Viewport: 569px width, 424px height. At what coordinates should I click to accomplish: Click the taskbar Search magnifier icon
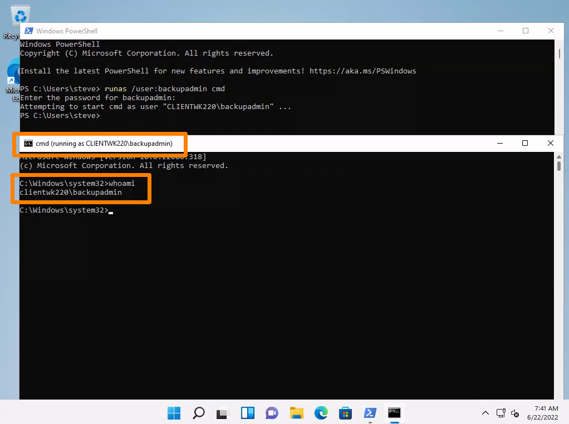tap(199, 413)
